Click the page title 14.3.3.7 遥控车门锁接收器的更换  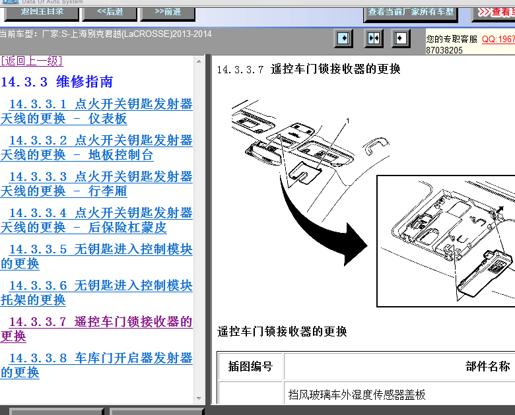click(309, 69)
